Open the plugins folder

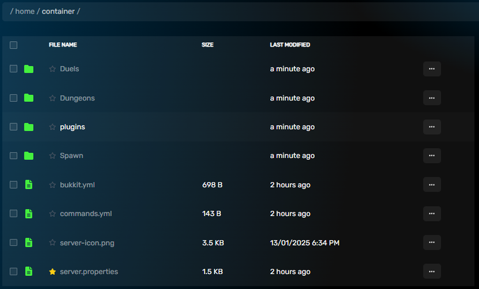point(72,127)
